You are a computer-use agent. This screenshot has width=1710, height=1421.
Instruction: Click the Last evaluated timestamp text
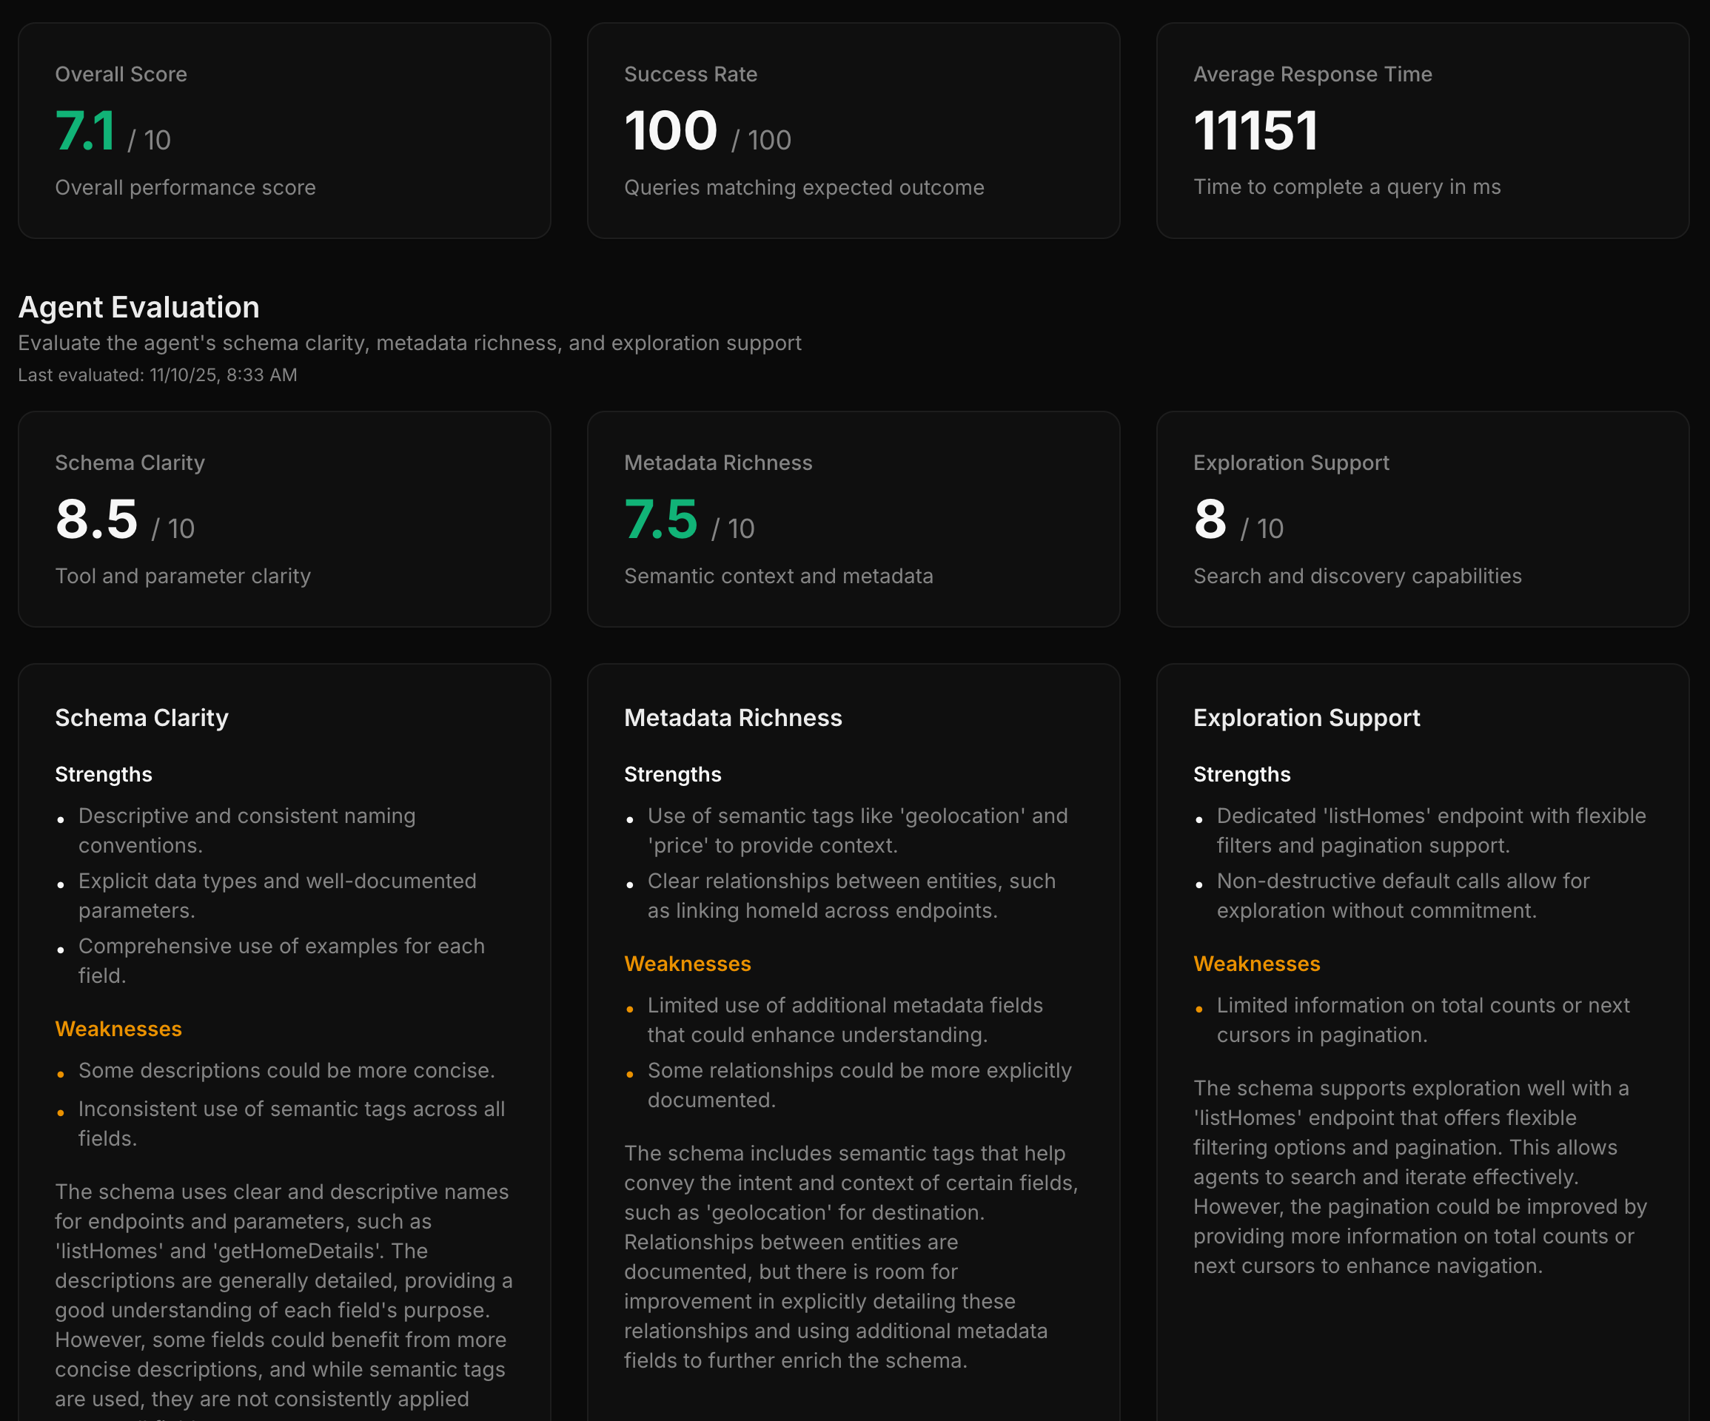point(157,374)
